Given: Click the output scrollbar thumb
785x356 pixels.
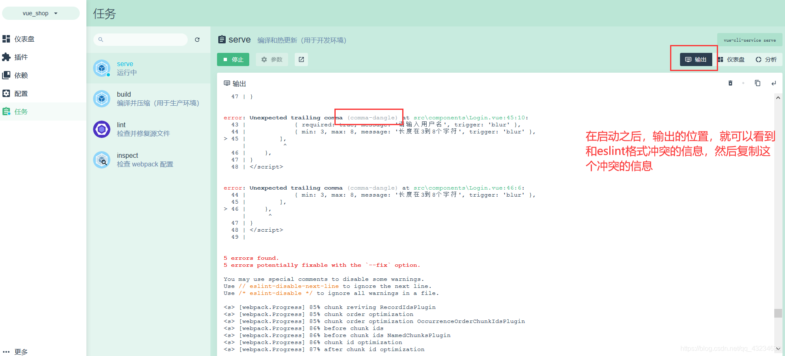Looking at the screenshot, I should (x=778, y=313).
